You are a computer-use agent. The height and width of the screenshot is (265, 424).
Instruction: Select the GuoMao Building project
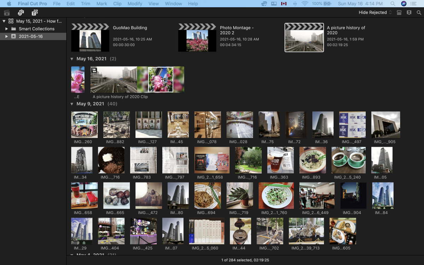pos(90,38)
